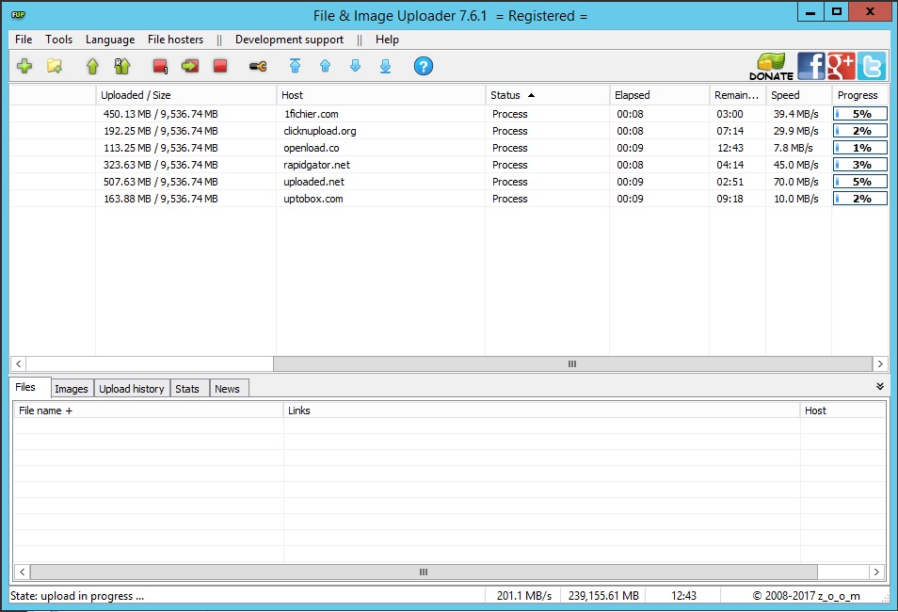Click the copyright 2008-2017 z_o_o_m text
This screenshot has height=612, width=898.
pos(807,596)
